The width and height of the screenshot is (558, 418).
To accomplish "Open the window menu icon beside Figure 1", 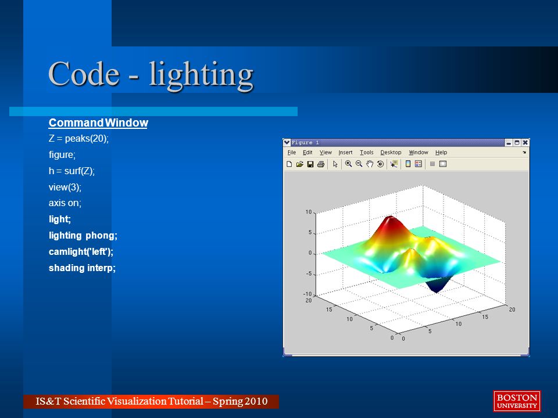I will [x=287, y=143].
